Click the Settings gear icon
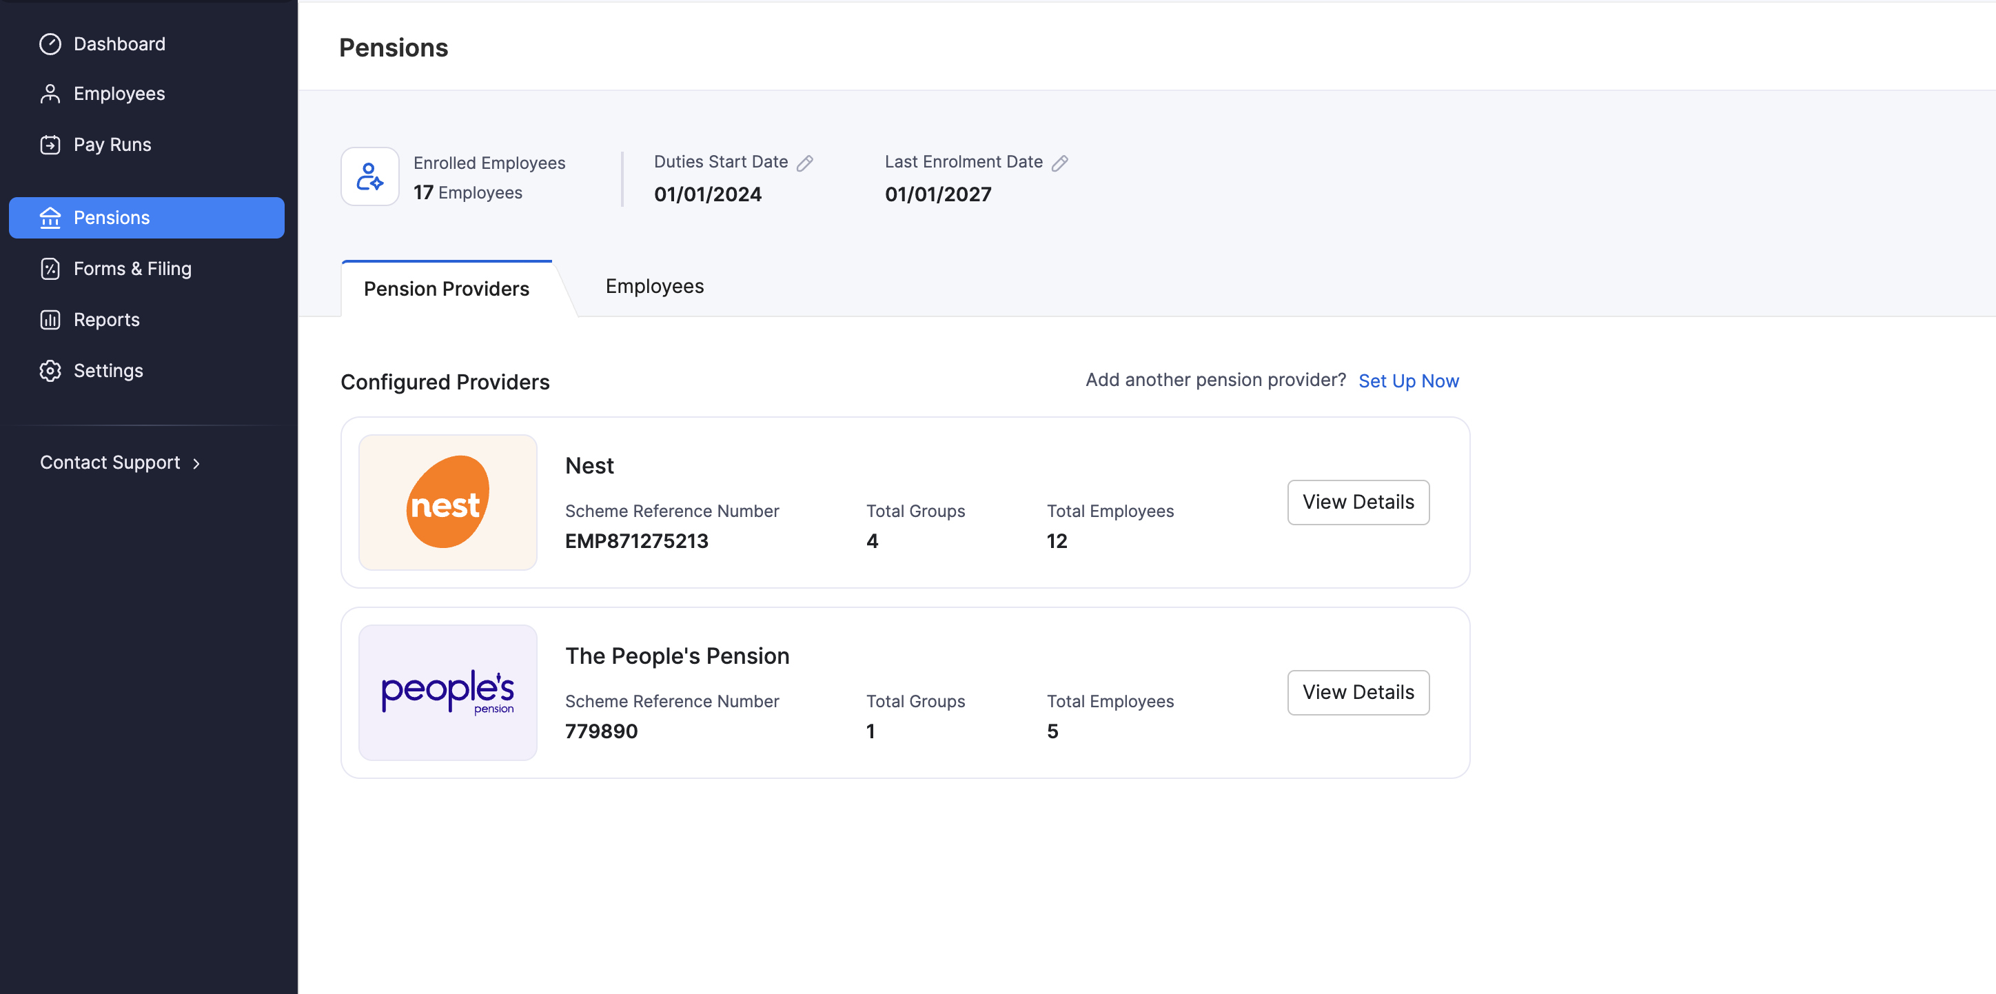 click(50, 371)
